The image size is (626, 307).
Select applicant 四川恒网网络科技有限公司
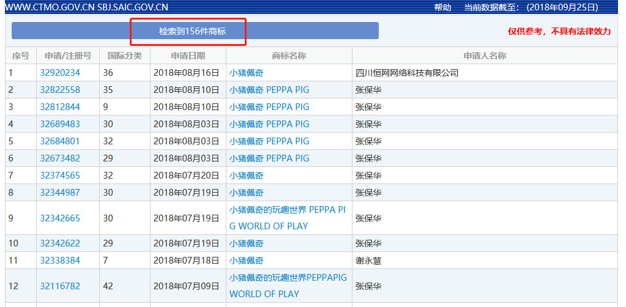(x=407, y=73)
